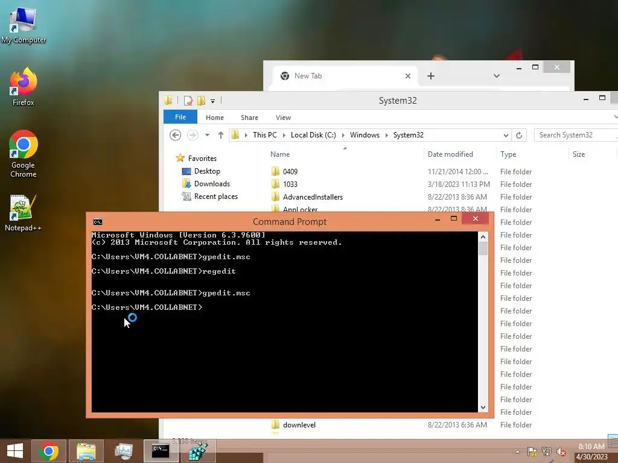Switch to the View ribbon tab
Screen dimensions: 618x463
pos(283,118)
